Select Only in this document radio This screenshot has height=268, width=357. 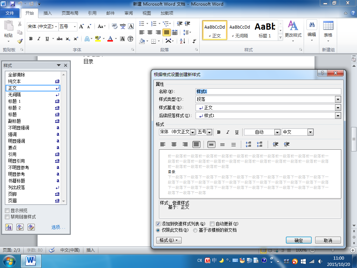(x=158, y=230)
